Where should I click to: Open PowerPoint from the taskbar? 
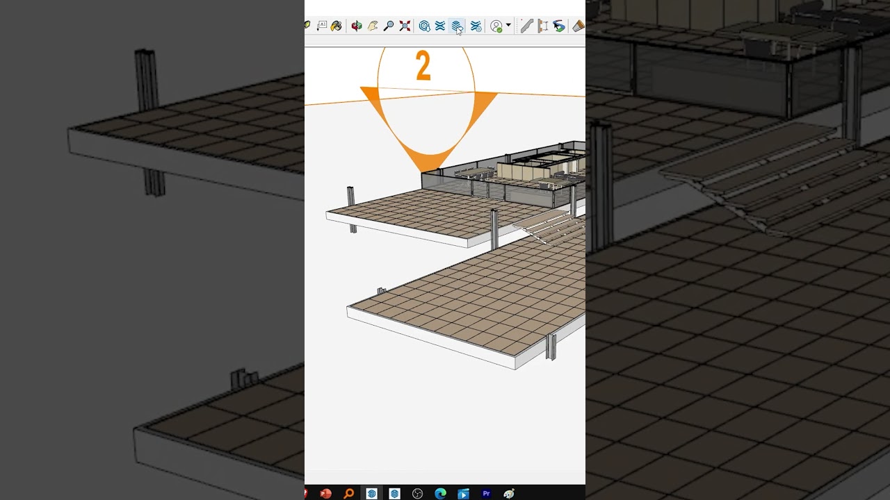pyautogui.click(x=325, y=494)
